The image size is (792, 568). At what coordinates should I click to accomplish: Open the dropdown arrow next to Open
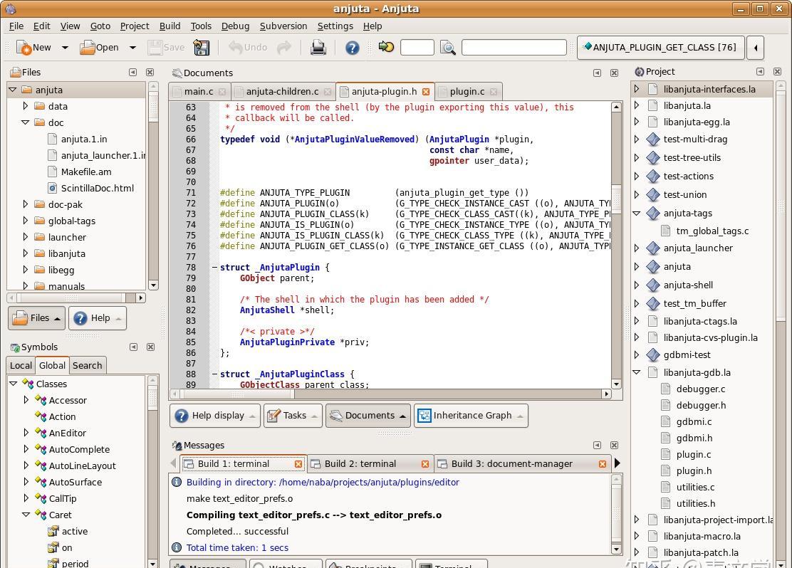(x=132, y=48)
